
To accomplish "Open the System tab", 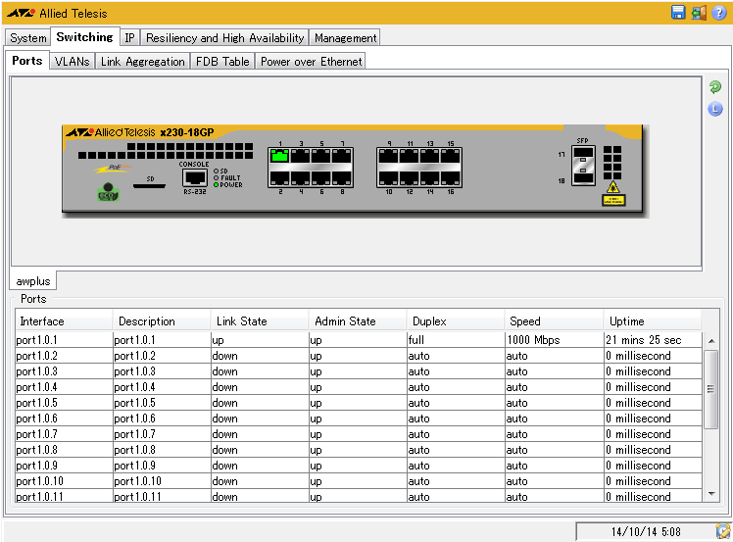I will pos(28,38).
